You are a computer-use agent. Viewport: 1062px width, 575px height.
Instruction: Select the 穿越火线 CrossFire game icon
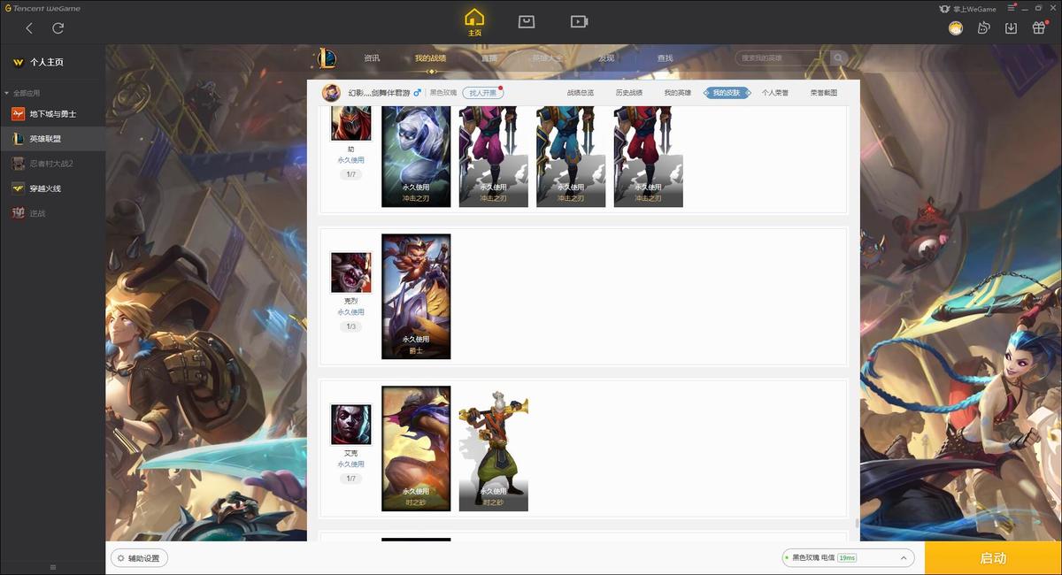click(x=18, y=188)
